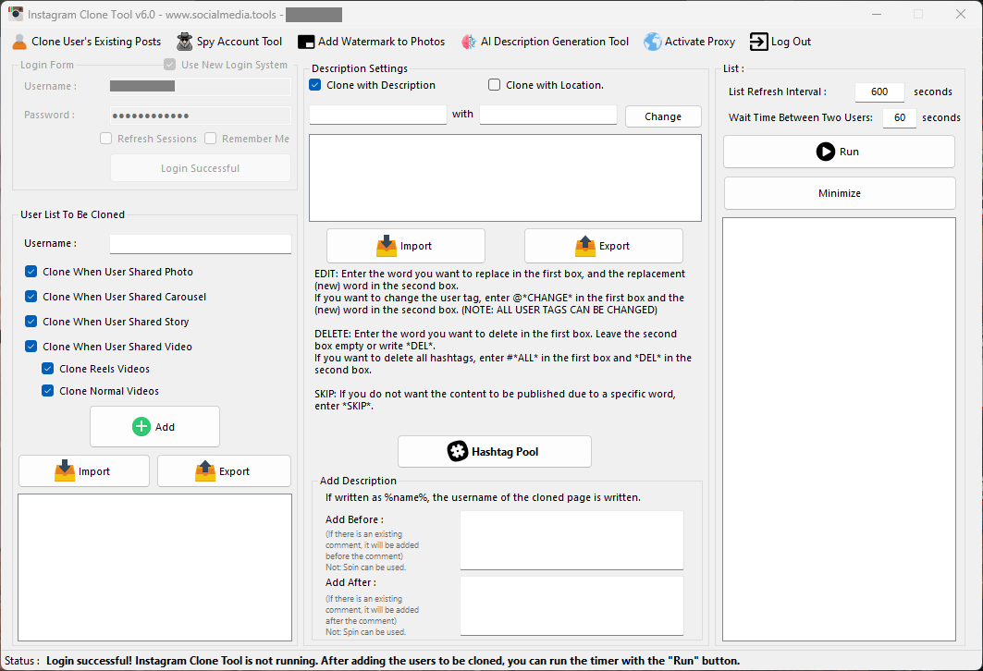Screen dimensions: 983x671
Task: Uncheck Clone Reels Videos
Action: pyautogui.click(x=48, y=369)
